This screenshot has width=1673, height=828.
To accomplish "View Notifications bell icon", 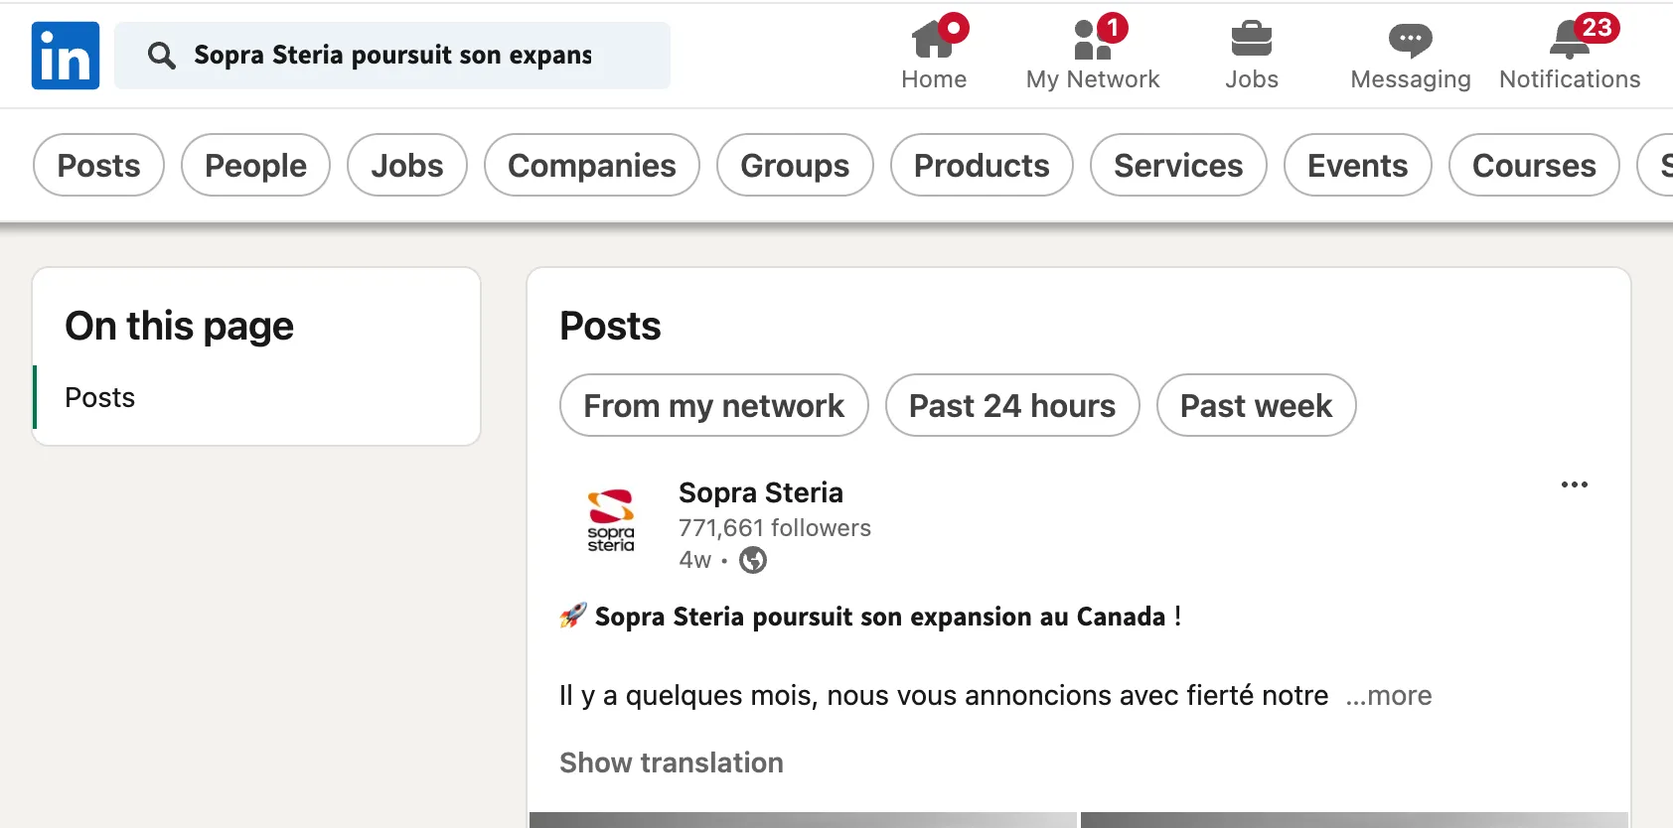I will pyautogui.click(x=1569, y=41).
